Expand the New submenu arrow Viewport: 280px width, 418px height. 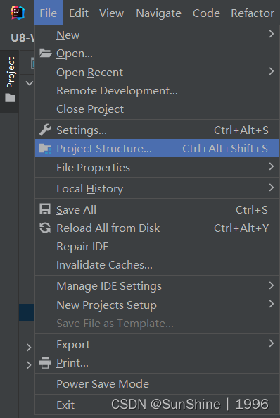[272, 34]
